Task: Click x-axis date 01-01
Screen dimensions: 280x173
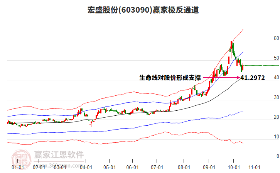Action: click(18, 167)
